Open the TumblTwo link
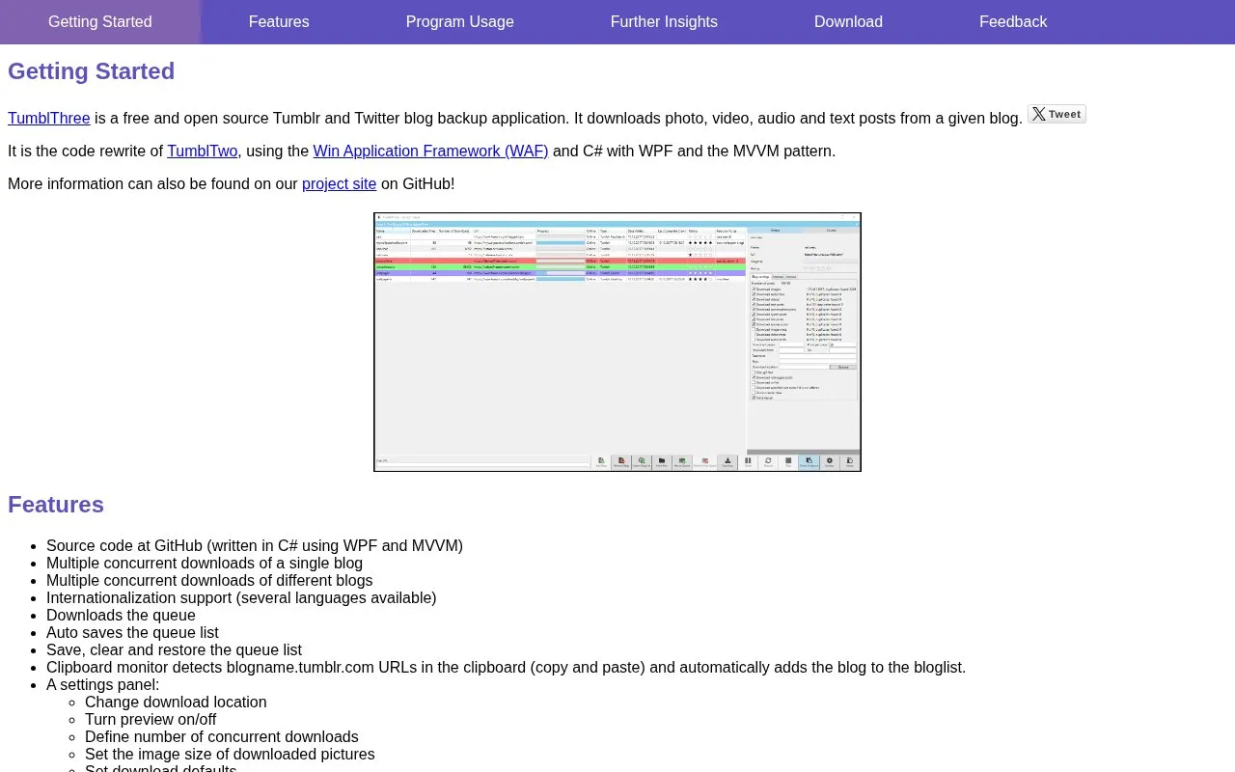The height and width of the screenshot is (772, 1235). [203, 151]
